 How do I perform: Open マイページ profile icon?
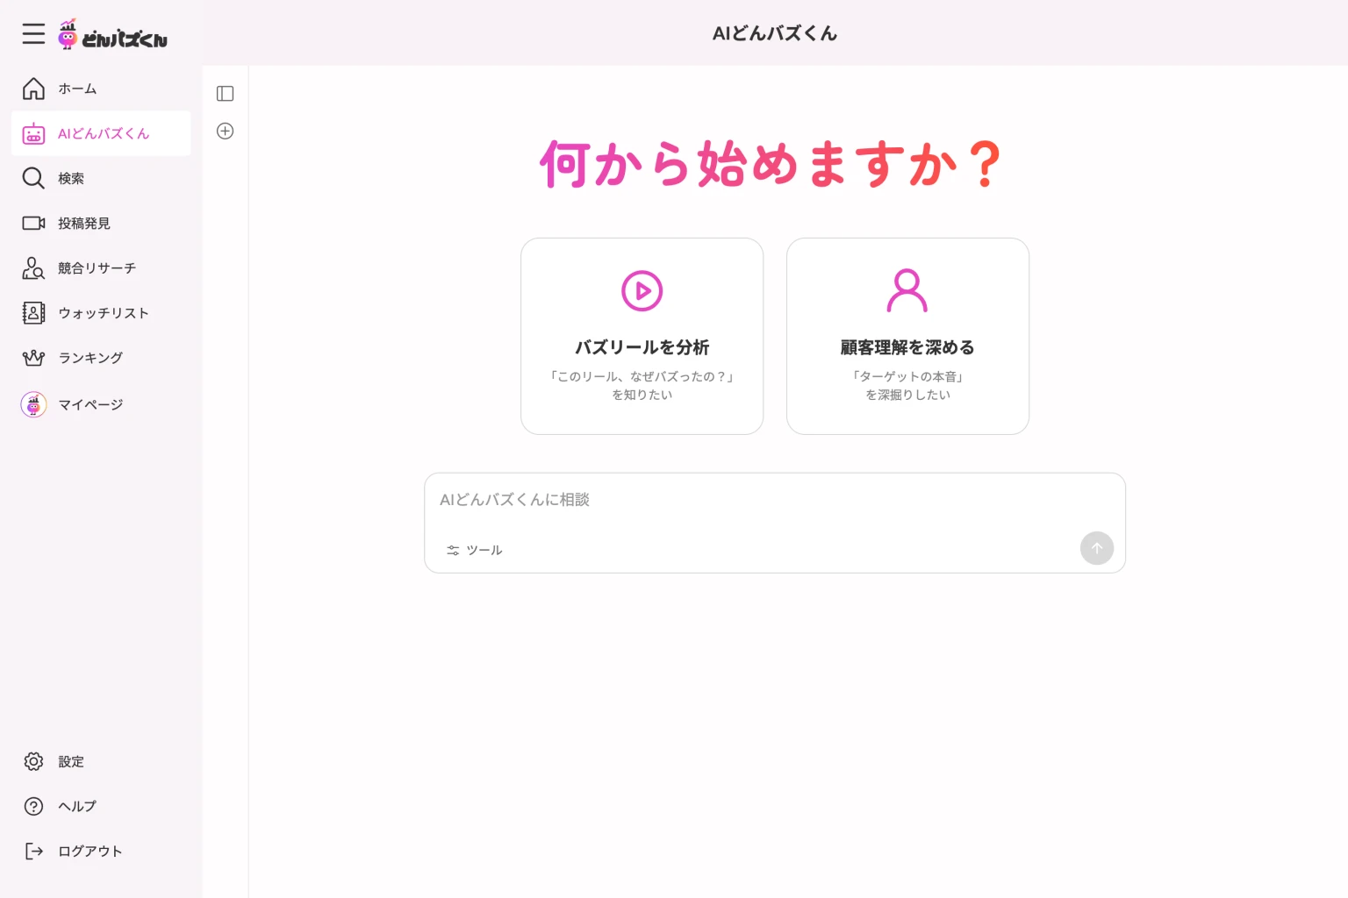[x=32, y=404]
